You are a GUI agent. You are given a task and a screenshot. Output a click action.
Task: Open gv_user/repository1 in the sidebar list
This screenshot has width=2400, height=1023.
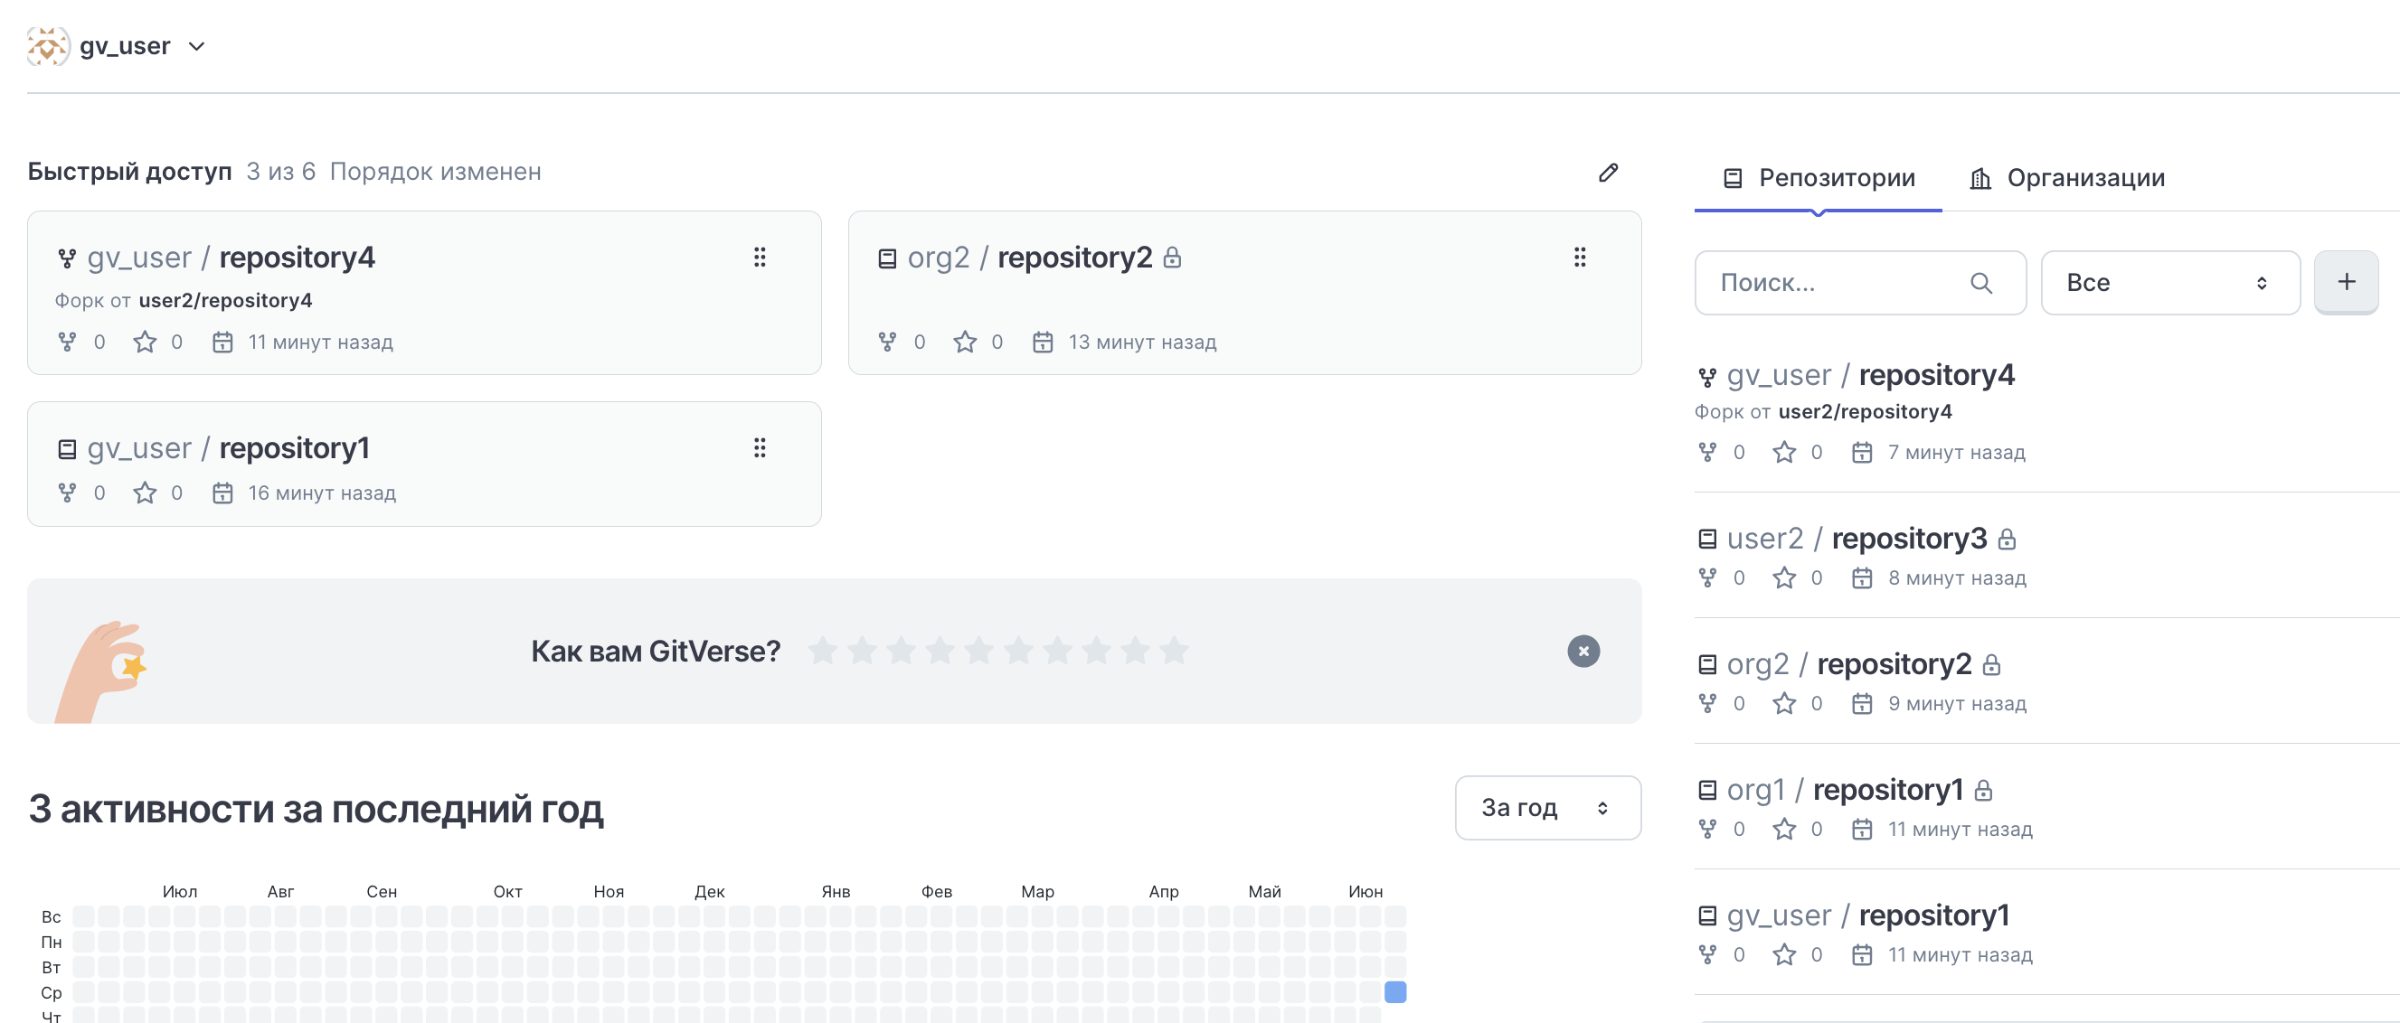pyautogui.click(x=1868, y=915)
